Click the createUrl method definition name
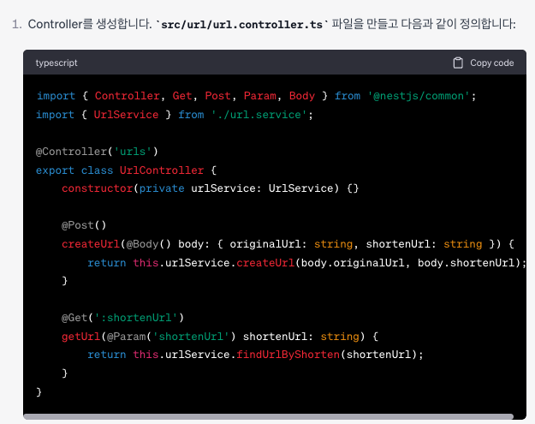This screenshot has height=424, width=535. [x=91, y=244]
